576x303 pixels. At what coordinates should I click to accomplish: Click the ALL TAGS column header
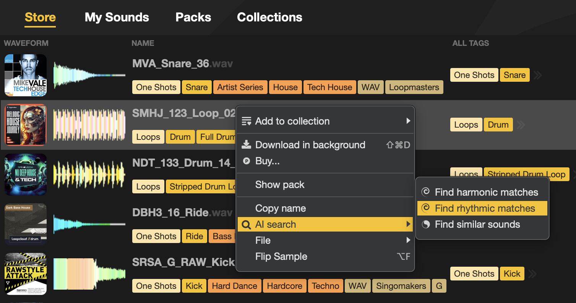pos(471,43)
